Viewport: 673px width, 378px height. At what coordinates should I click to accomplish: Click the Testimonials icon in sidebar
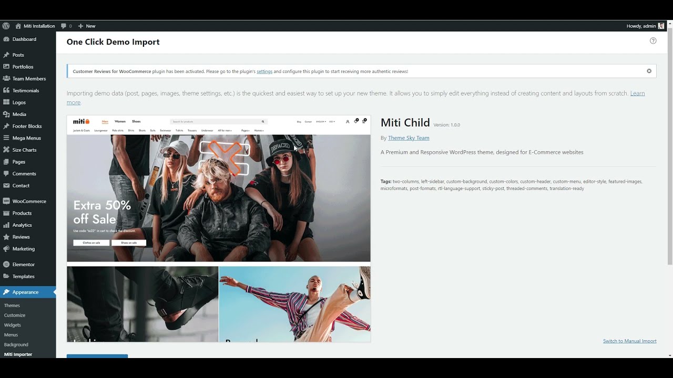point(6,90)
